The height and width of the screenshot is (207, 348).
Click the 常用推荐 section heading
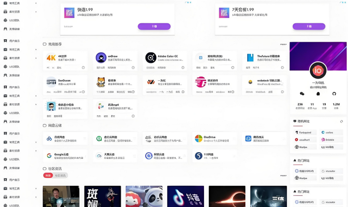point(55,44)
